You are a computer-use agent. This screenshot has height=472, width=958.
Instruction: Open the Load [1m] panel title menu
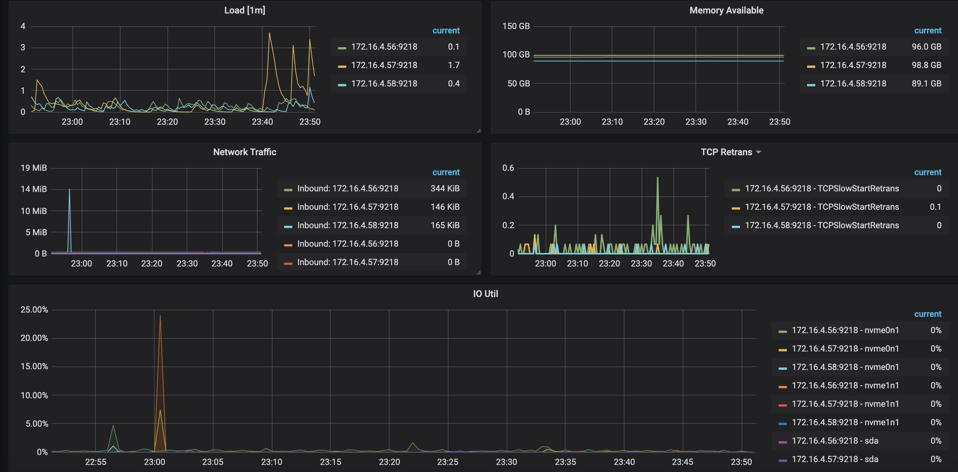pos(244,10)
